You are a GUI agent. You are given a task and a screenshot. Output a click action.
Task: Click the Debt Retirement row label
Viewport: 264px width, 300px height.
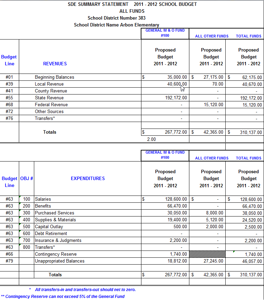click(51, 234)
